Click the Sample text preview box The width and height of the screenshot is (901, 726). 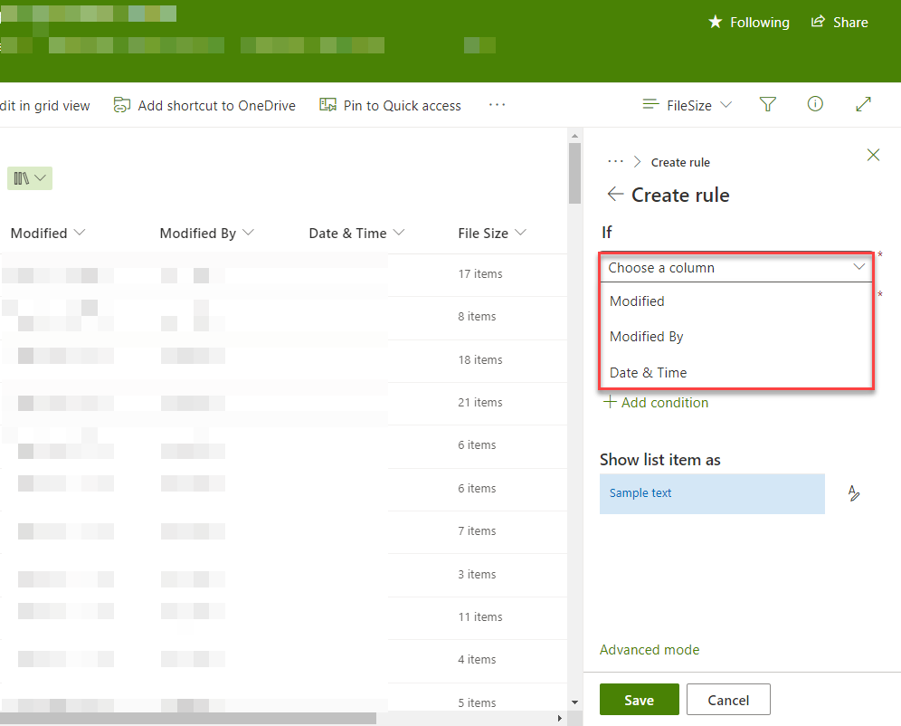[x=712, y=493]
